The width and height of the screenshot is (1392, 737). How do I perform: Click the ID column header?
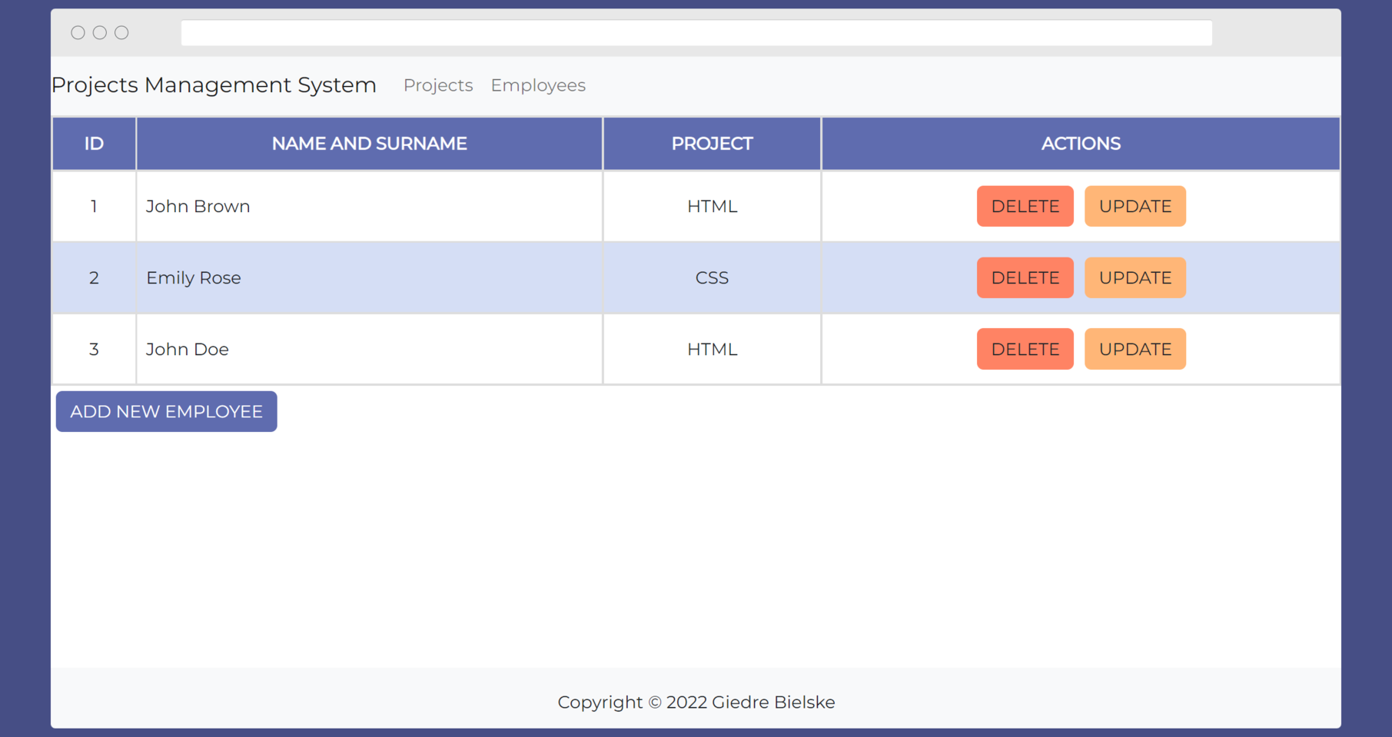pyautogui.click(x=94, y=144)
